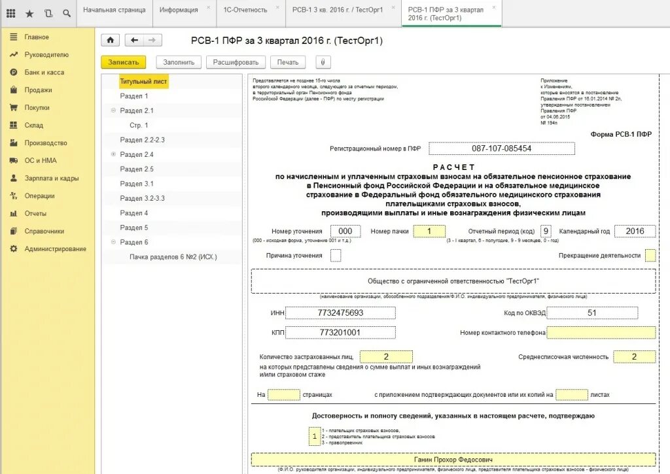Click the Зарплата и кадры person icon
The image size is (670, 474).
14,178
